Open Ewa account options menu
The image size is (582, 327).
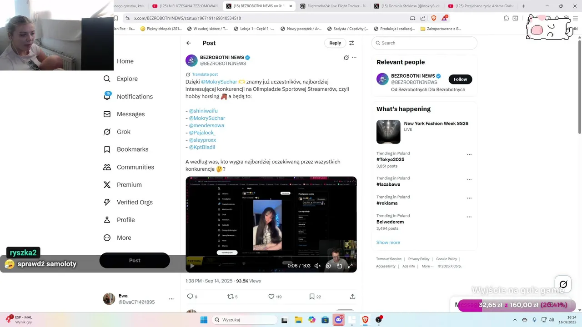tap(171, 299)
